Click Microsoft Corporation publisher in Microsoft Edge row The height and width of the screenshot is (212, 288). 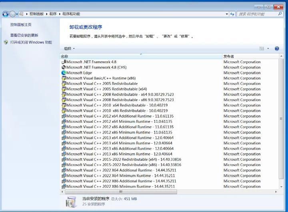242,73
